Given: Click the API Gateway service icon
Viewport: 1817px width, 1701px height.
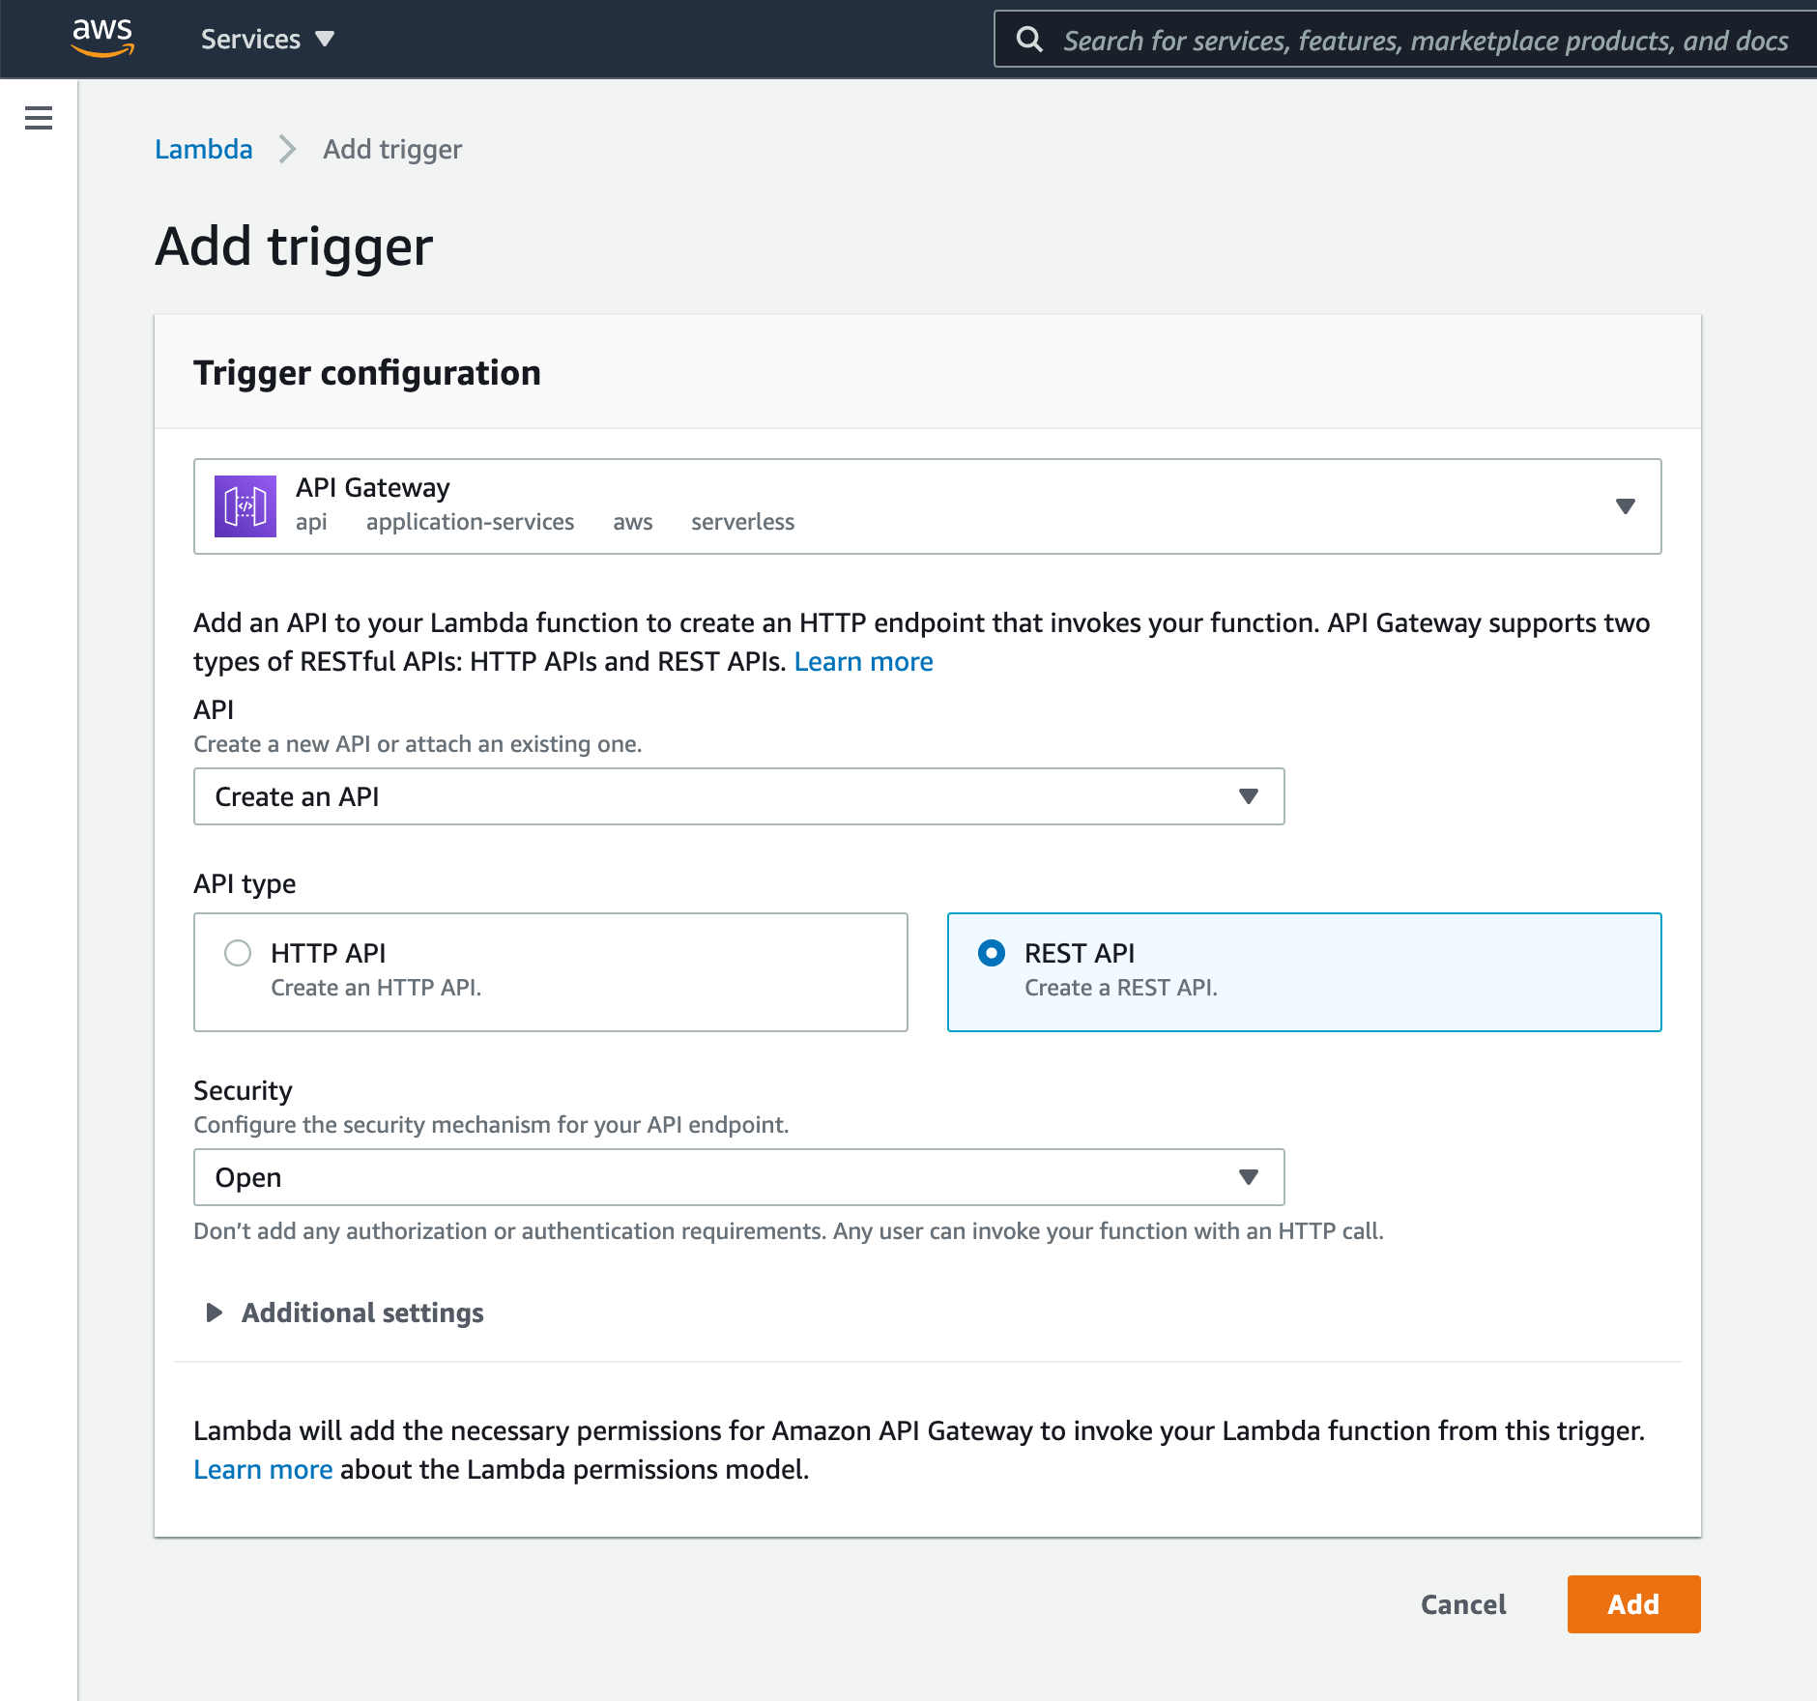Looking at the screenshot, I should [x=245, y=506].
